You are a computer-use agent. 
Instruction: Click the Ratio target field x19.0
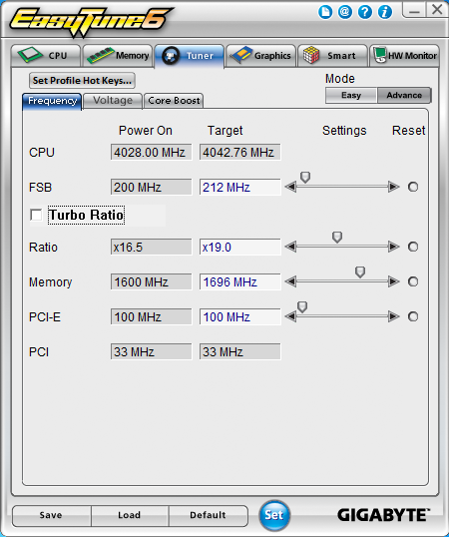[239, 247]
